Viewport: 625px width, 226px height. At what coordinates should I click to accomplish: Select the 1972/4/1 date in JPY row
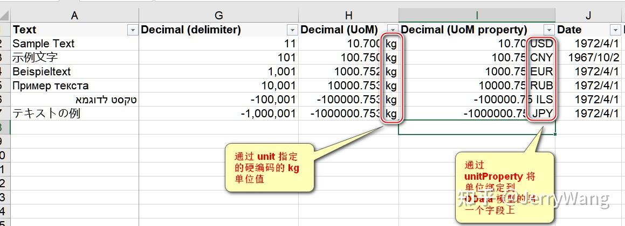pos(588,114)
